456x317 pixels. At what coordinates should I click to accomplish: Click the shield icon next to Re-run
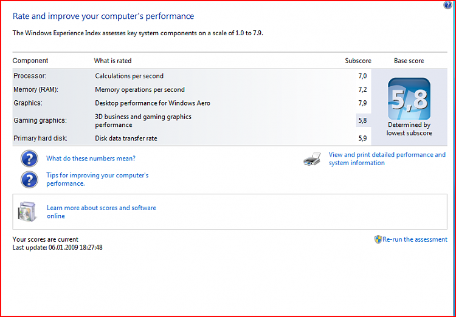point(378,239)
